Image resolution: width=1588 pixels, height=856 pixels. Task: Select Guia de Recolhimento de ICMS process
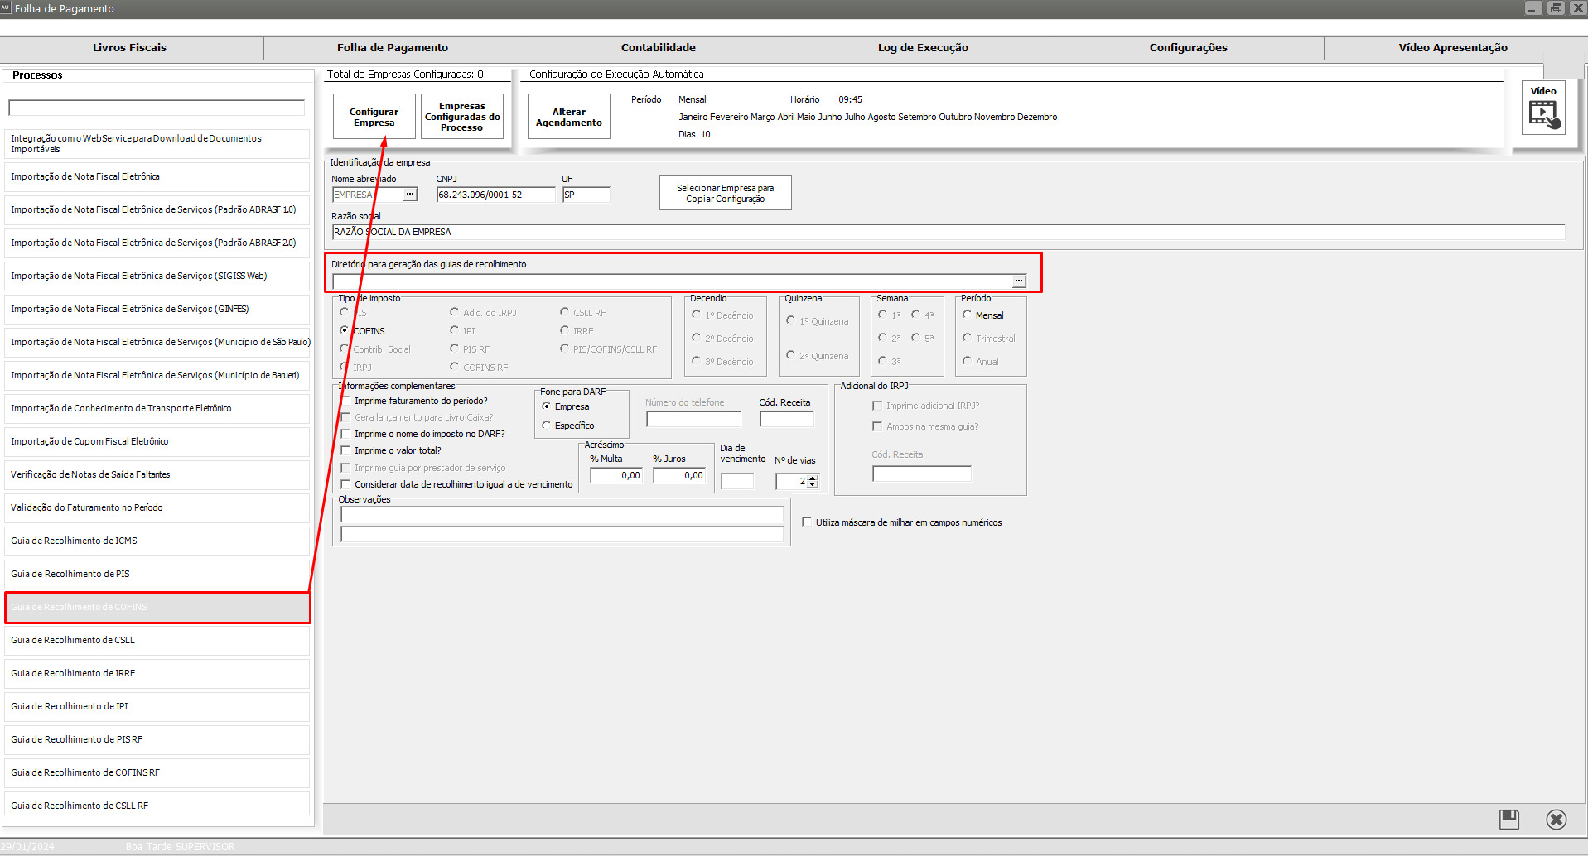pyautogui.click(x=157, y=541)
